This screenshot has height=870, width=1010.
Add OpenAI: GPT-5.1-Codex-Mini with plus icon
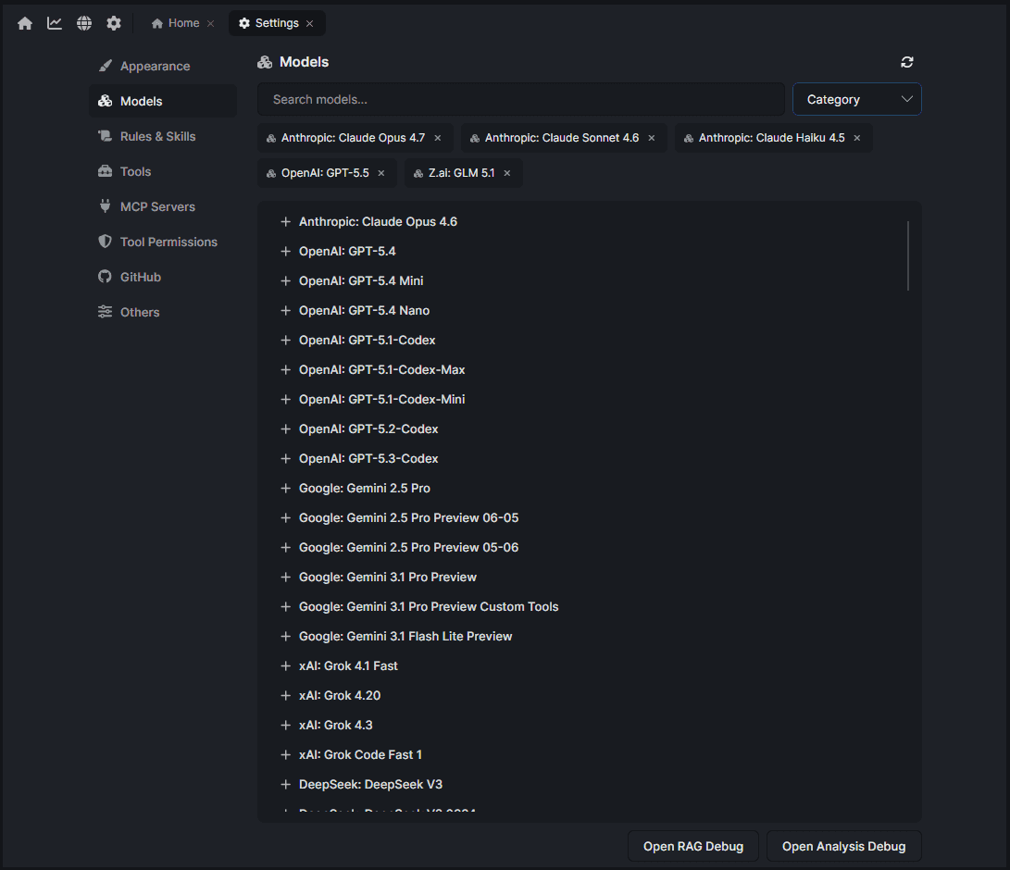click(x=286, y=399)
